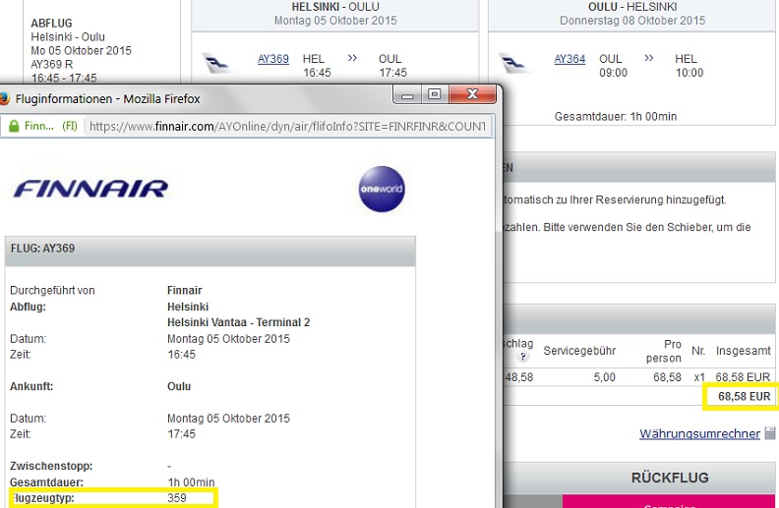Select the RÜCKFLUG section header
Screen dimensions: 779x508
click(x=670, y=478)
